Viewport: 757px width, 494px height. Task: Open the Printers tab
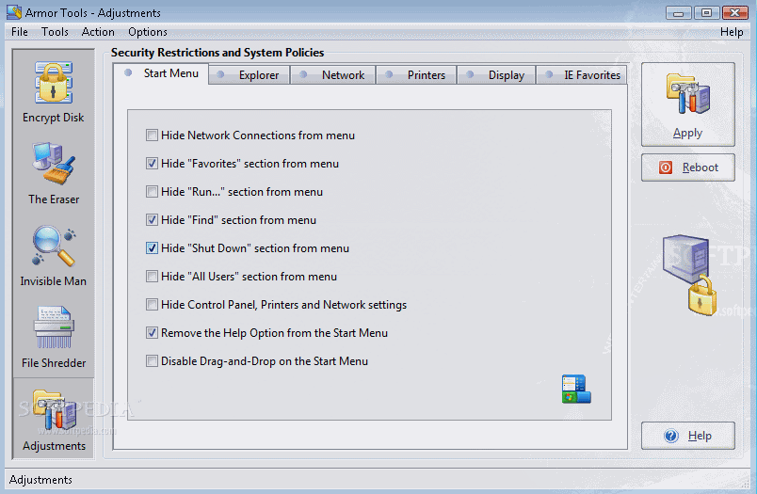pos(417,75)
